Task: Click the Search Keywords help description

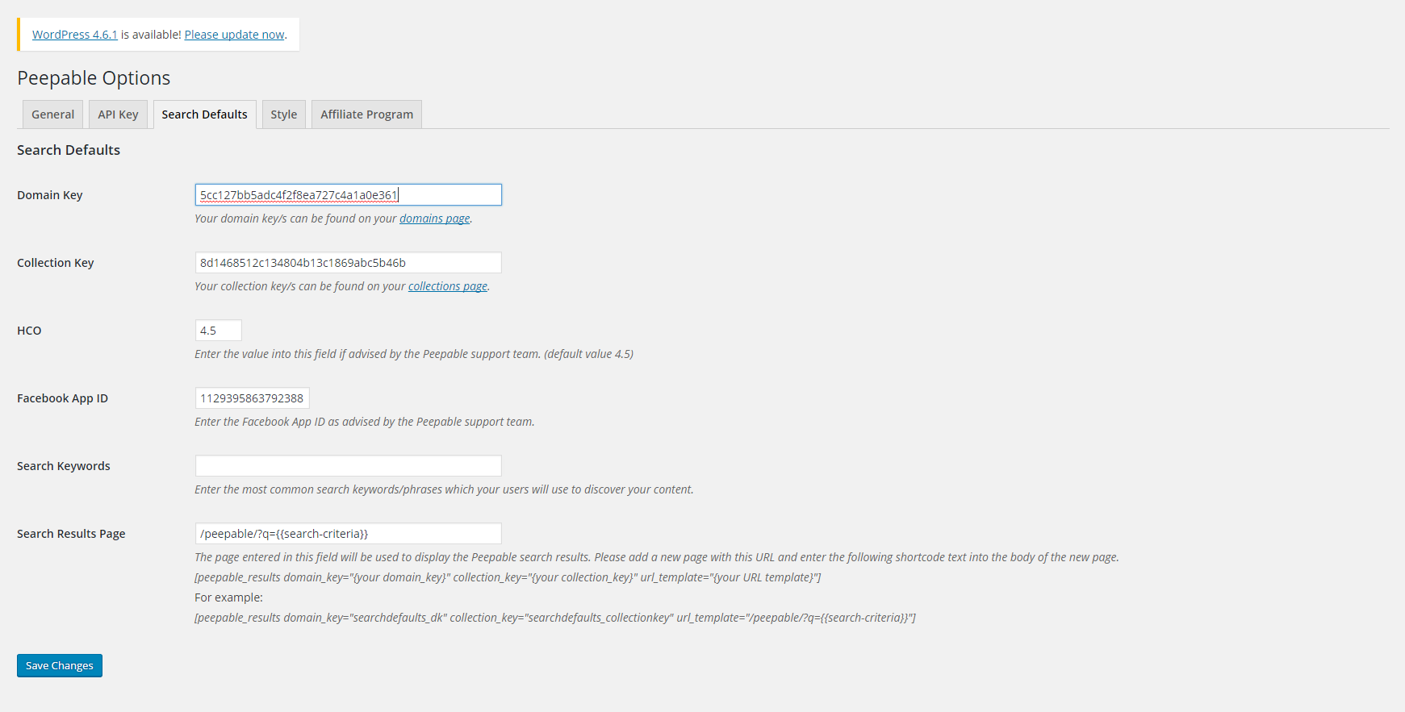Action: [x=444, y=489]
